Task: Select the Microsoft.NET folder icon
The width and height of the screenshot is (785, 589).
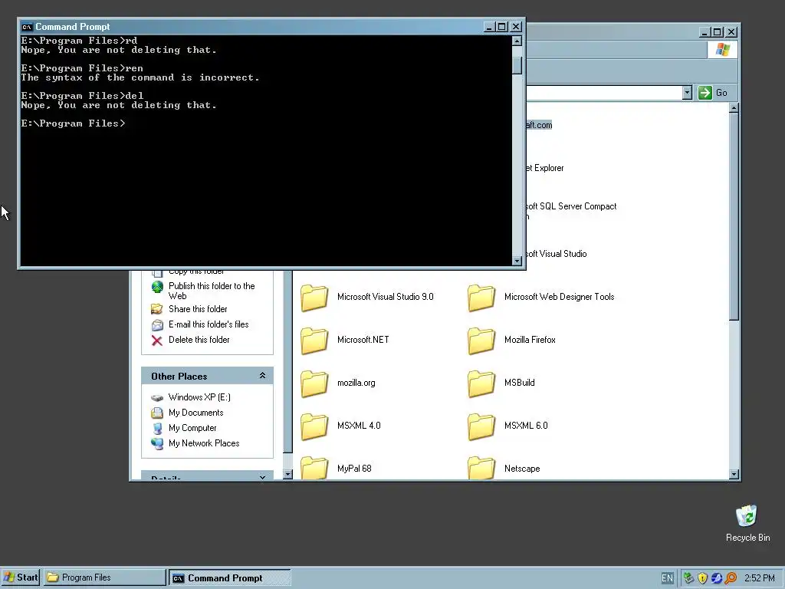Action: tap(314, 341)
